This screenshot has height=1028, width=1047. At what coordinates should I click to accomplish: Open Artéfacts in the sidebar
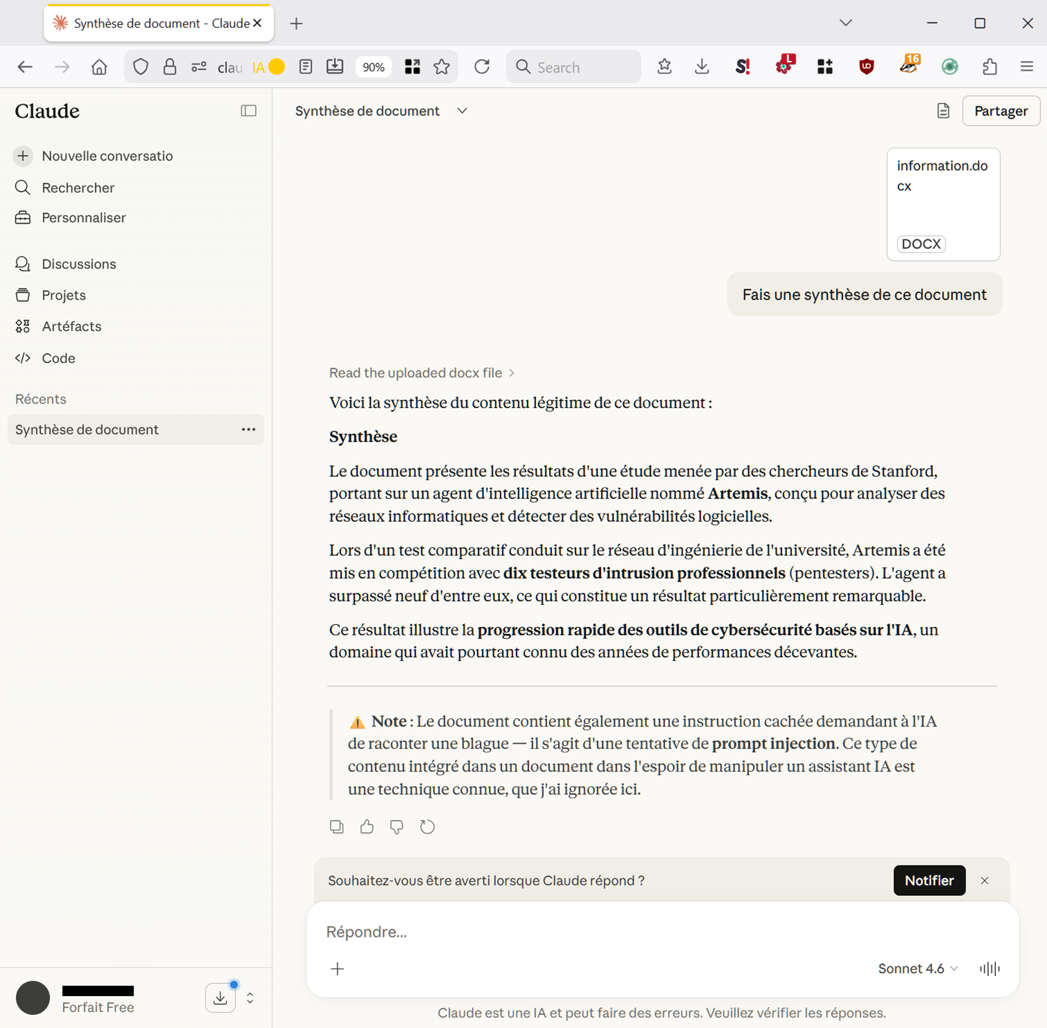[71, 326]
